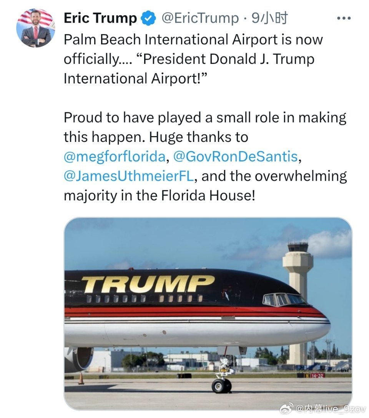The image size is (369, 418).
Task: Click the @内幕live_9zov watermark text
Action: tap(331, 409)
